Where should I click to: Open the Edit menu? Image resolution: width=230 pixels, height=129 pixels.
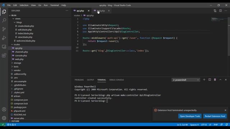[x=15, y=5]
